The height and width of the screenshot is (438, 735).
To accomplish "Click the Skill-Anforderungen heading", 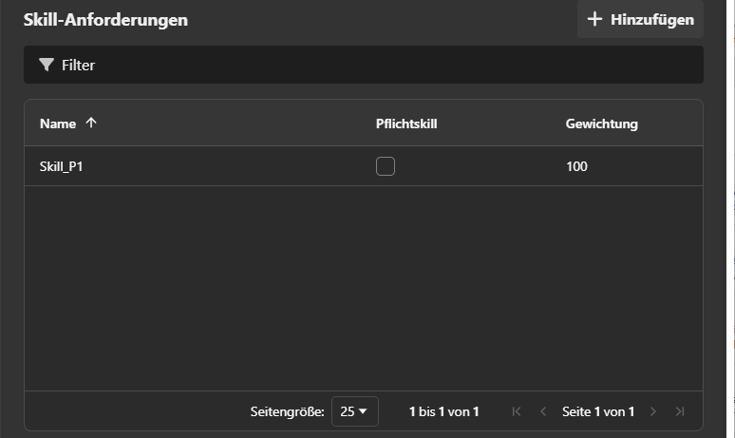I will (x=105, y=20).
